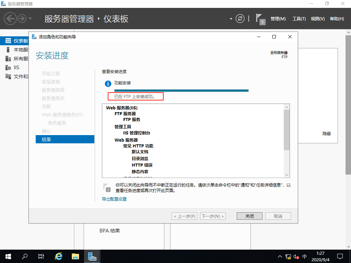This screenshot has width=351, height=263.
Task: Open the 帮助(H) menu
Action: [x=337, y=19]
